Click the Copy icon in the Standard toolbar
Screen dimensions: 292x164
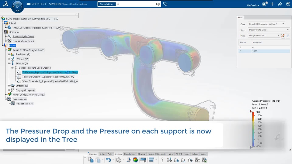click(91, 160)
